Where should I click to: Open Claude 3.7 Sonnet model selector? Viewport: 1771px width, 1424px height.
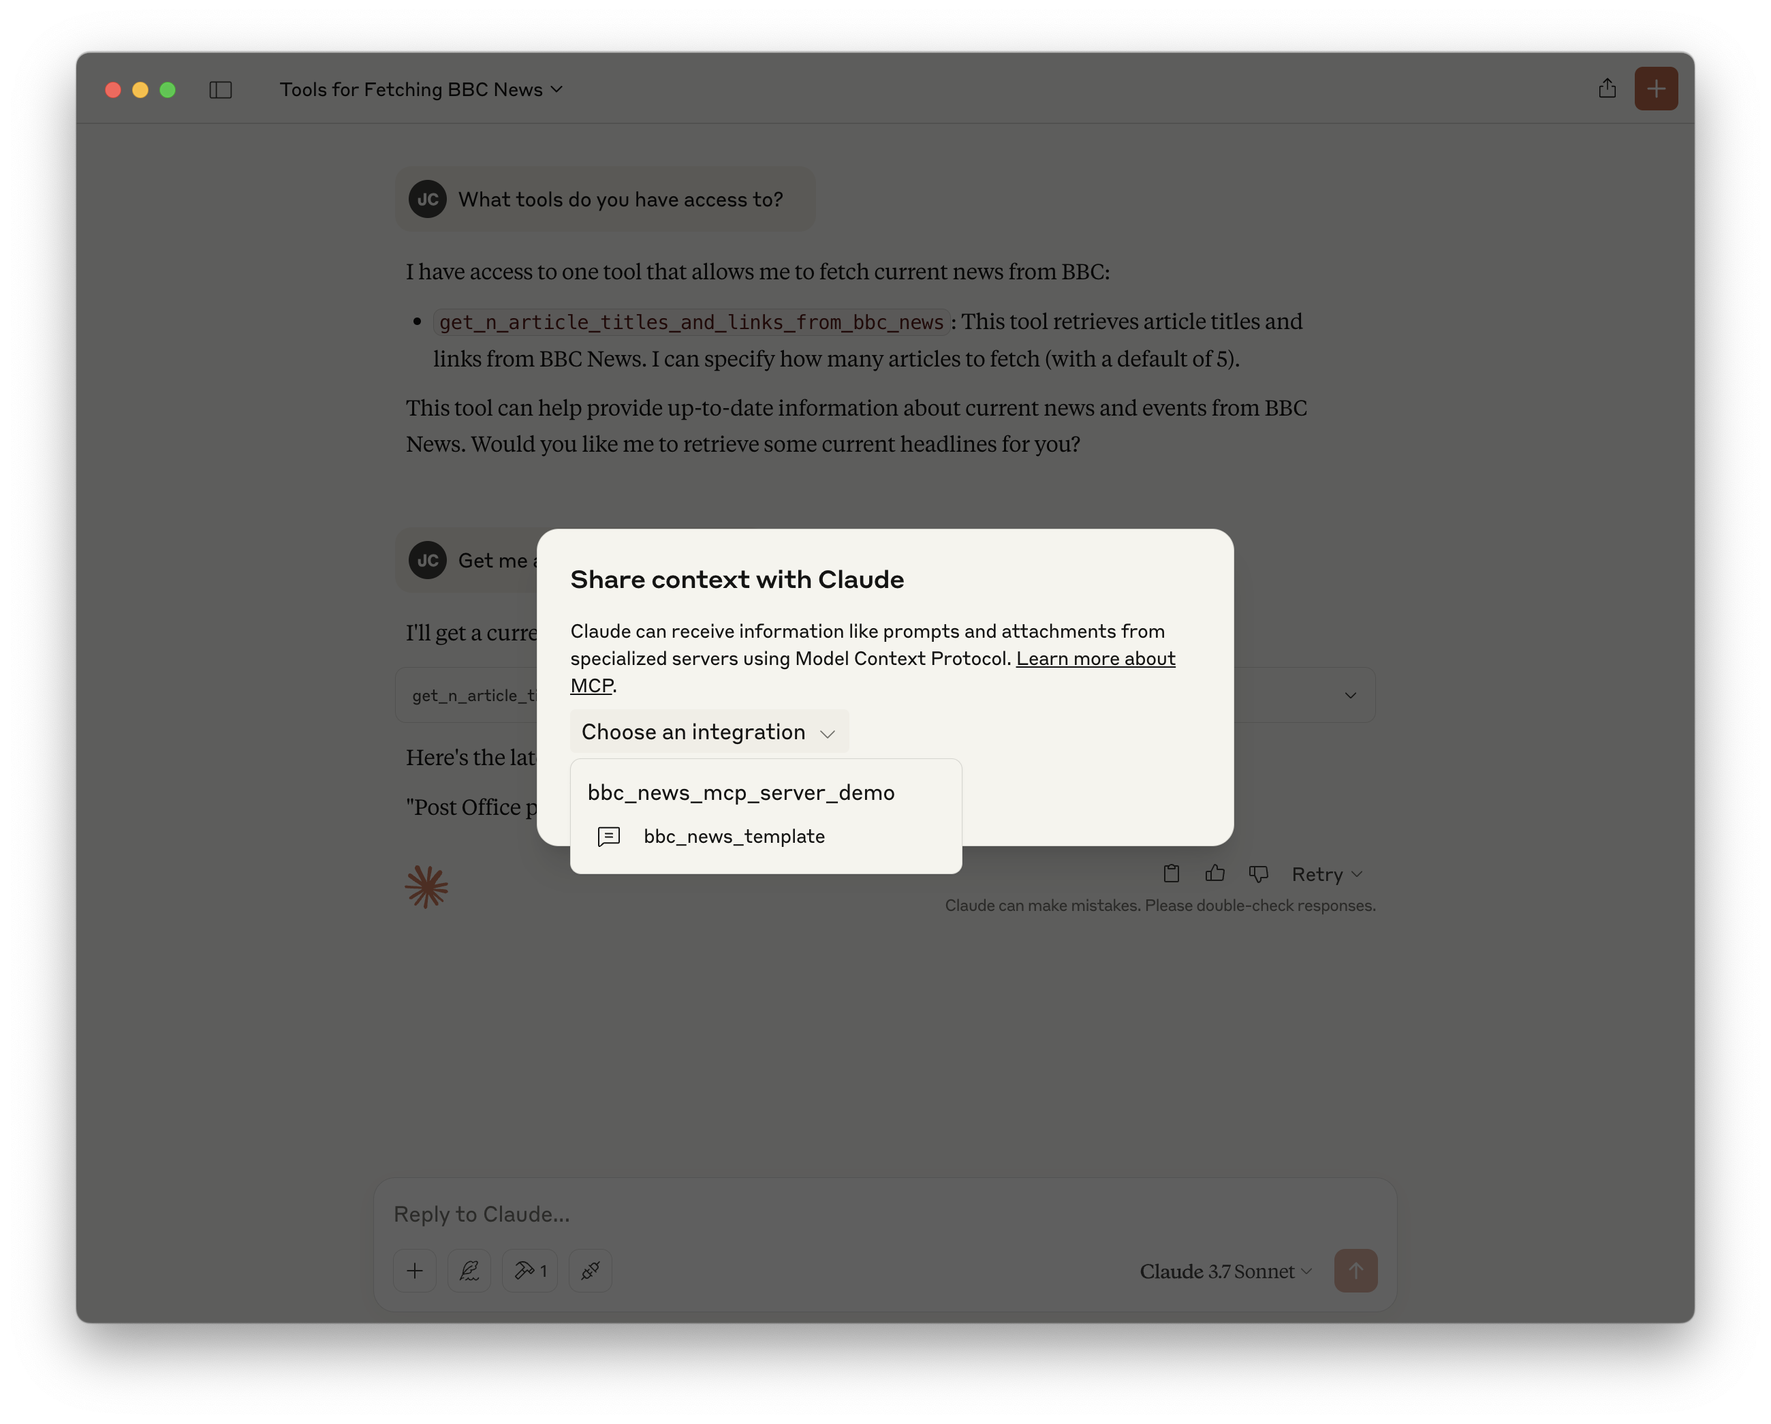[1225, 1271]
